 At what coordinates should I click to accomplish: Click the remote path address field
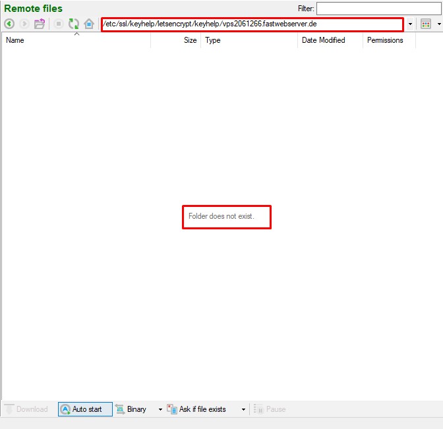(252, 24)
